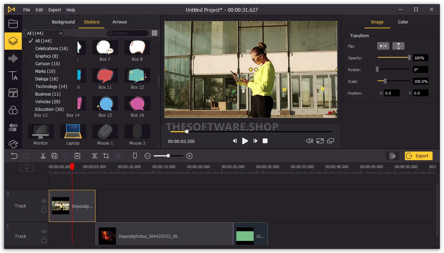Toggle fullscreen preview icon
Viewport: 444px width, 253px height.
pyautogui.click(x=320, y=141)
